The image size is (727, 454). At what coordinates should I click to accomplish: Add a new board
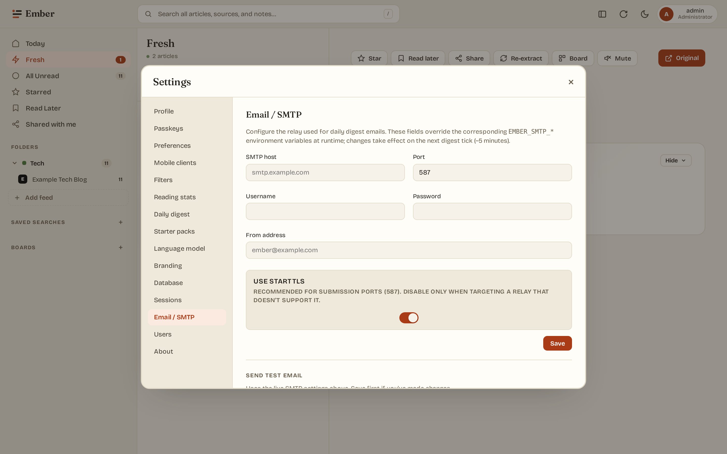pyautogui.click(x=120, y=247)
